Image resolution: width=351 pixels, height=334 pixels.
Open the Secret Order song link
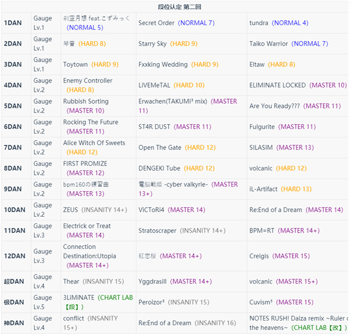(x=156, y=23)
